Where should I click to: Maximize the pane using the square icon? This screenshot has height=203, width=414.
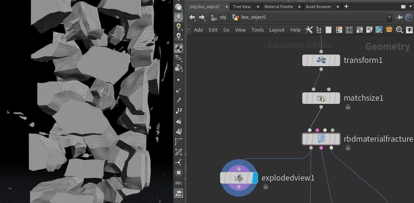403,6
